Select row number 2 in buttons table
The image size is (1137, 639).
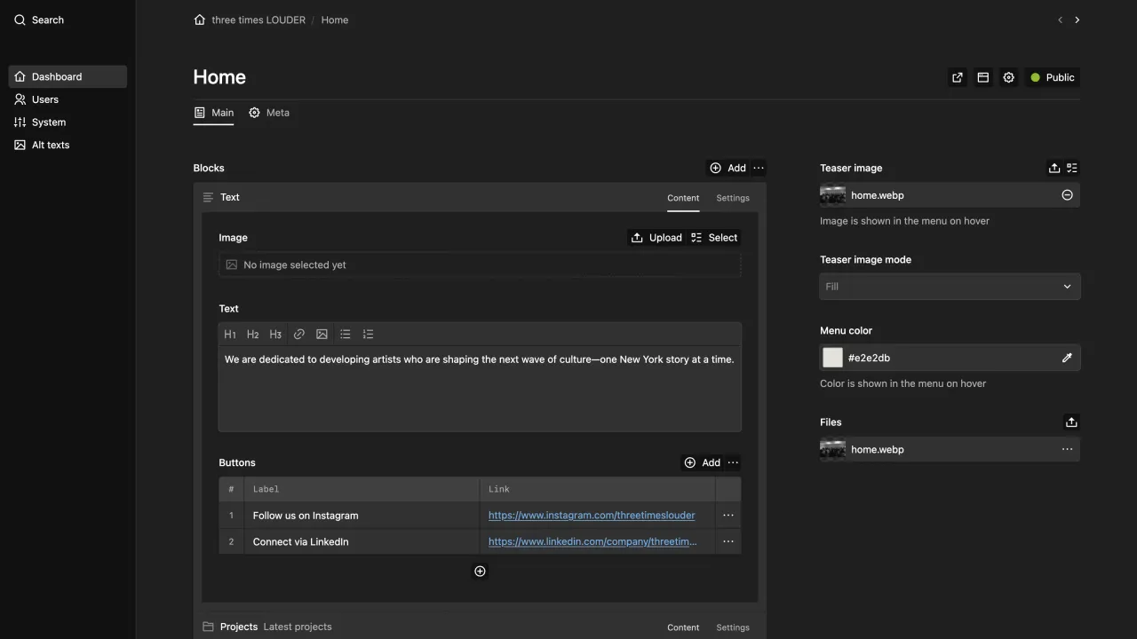[x=231, y=541]
